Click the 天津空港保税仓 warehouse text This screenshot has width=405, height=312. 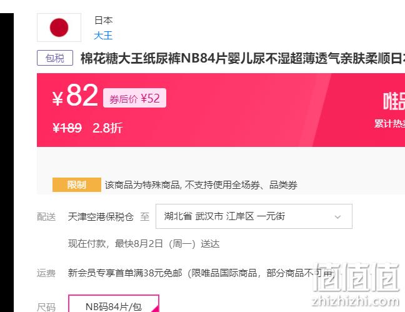101,216
